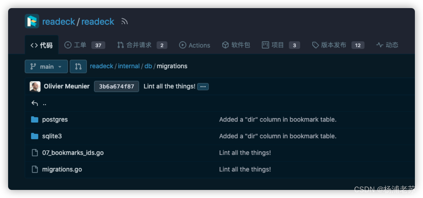Switch to the 代码 tab
Screen dimensions: 423x198
[x=41, y=45]
